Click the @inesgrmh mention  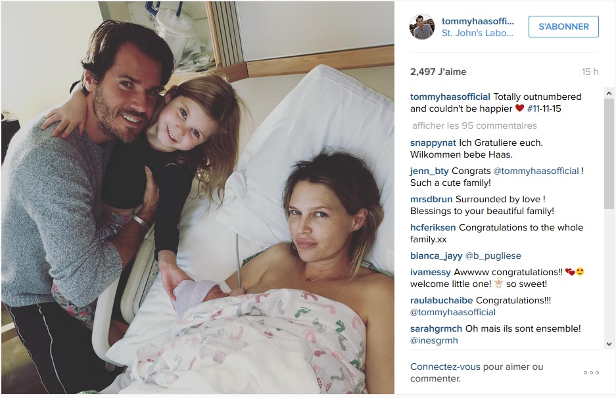click(434, 341)
